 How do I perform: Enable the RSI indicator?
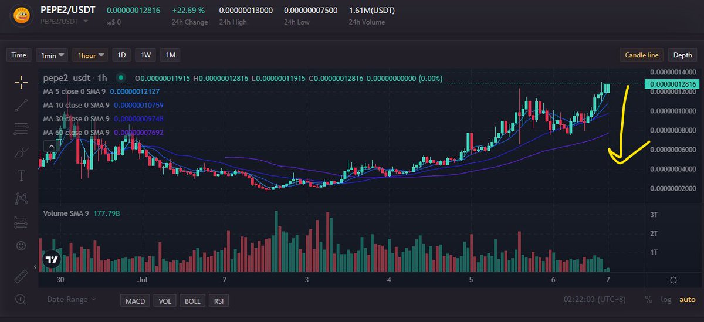tap(219, 300)
